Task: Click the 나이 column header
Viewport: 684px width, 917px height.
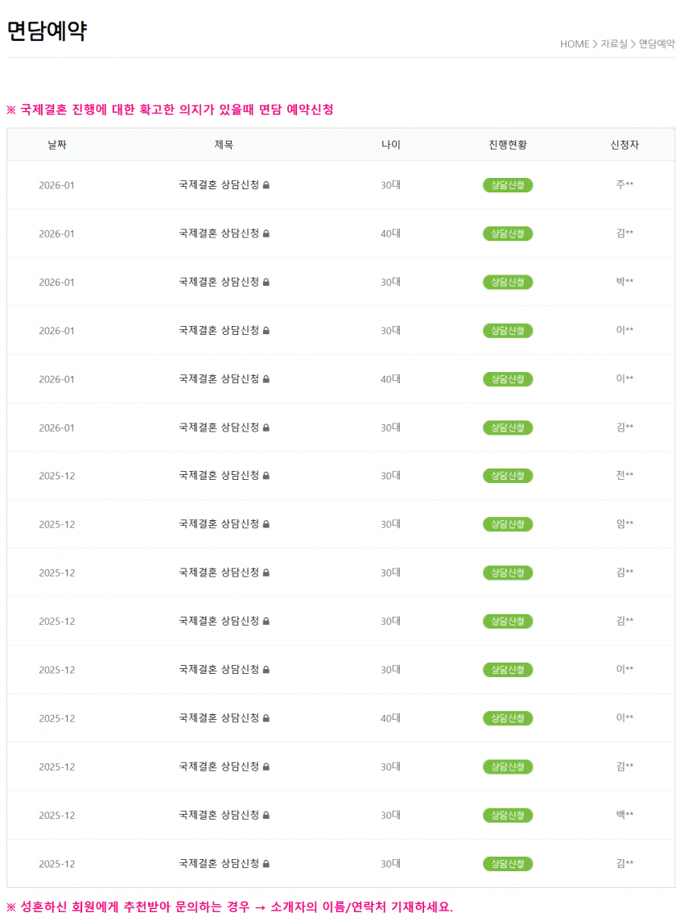Action: point(390,144)
